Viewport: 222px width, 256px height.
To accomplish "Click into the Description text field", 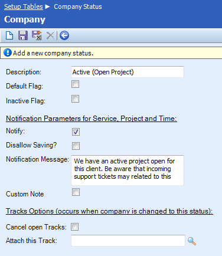I will (128, 72).
